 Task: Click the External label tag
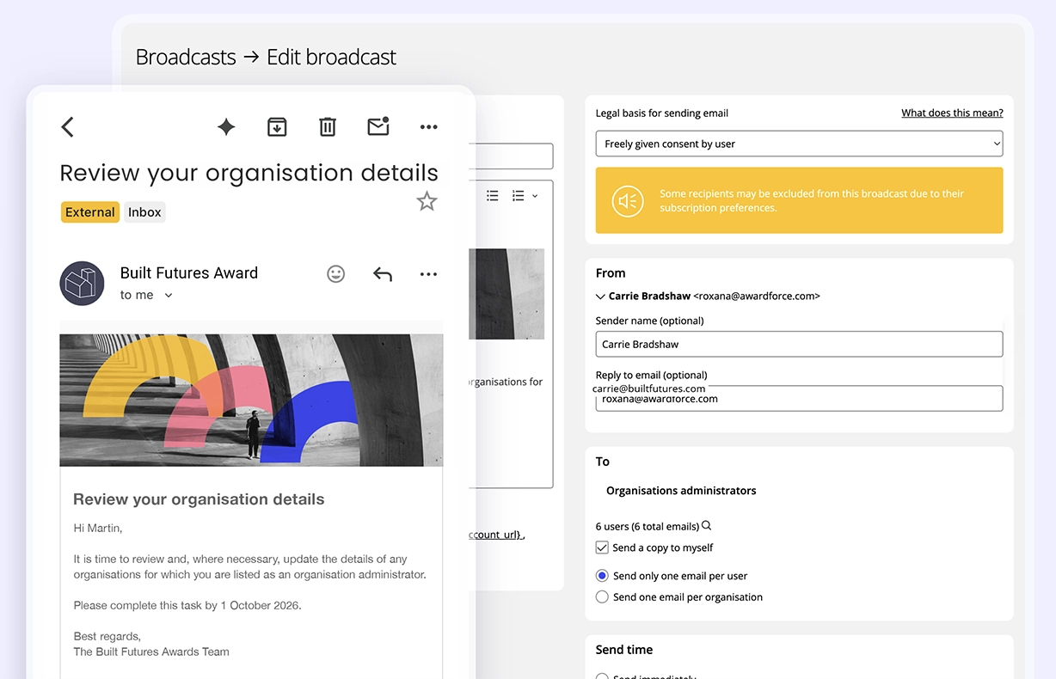[x=90, y=212]
